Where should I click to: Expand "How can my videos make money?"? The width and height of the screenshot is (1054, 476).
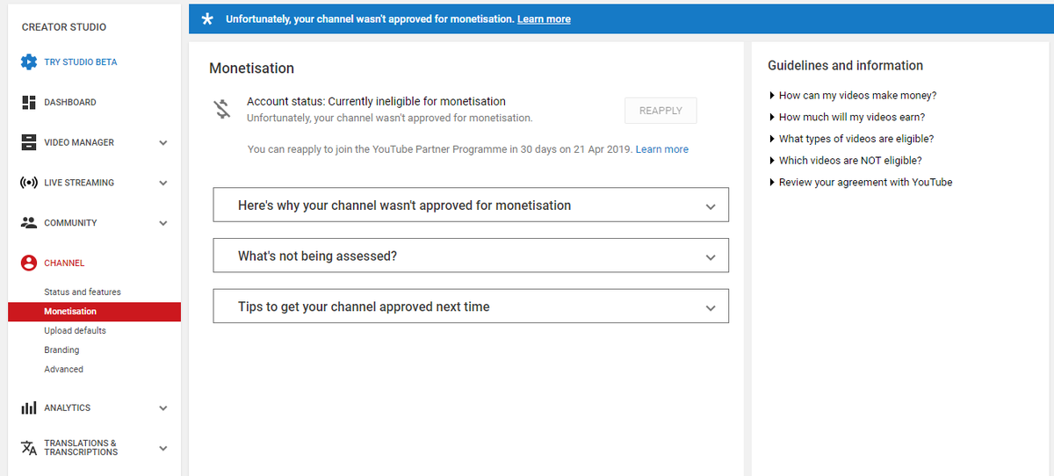click(x=852, y=95)
